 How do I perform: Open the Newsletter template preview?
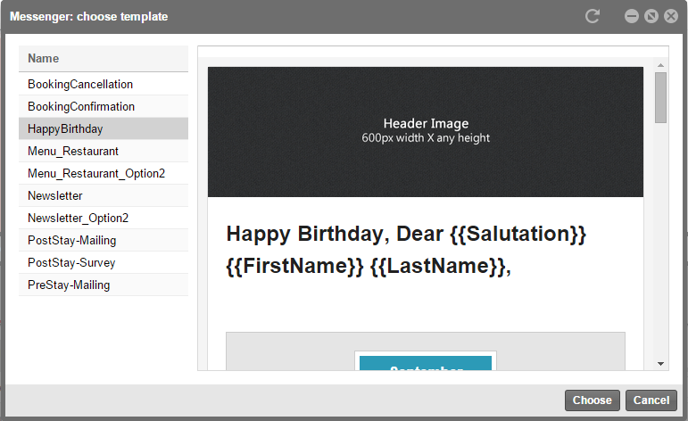point(55,195)
